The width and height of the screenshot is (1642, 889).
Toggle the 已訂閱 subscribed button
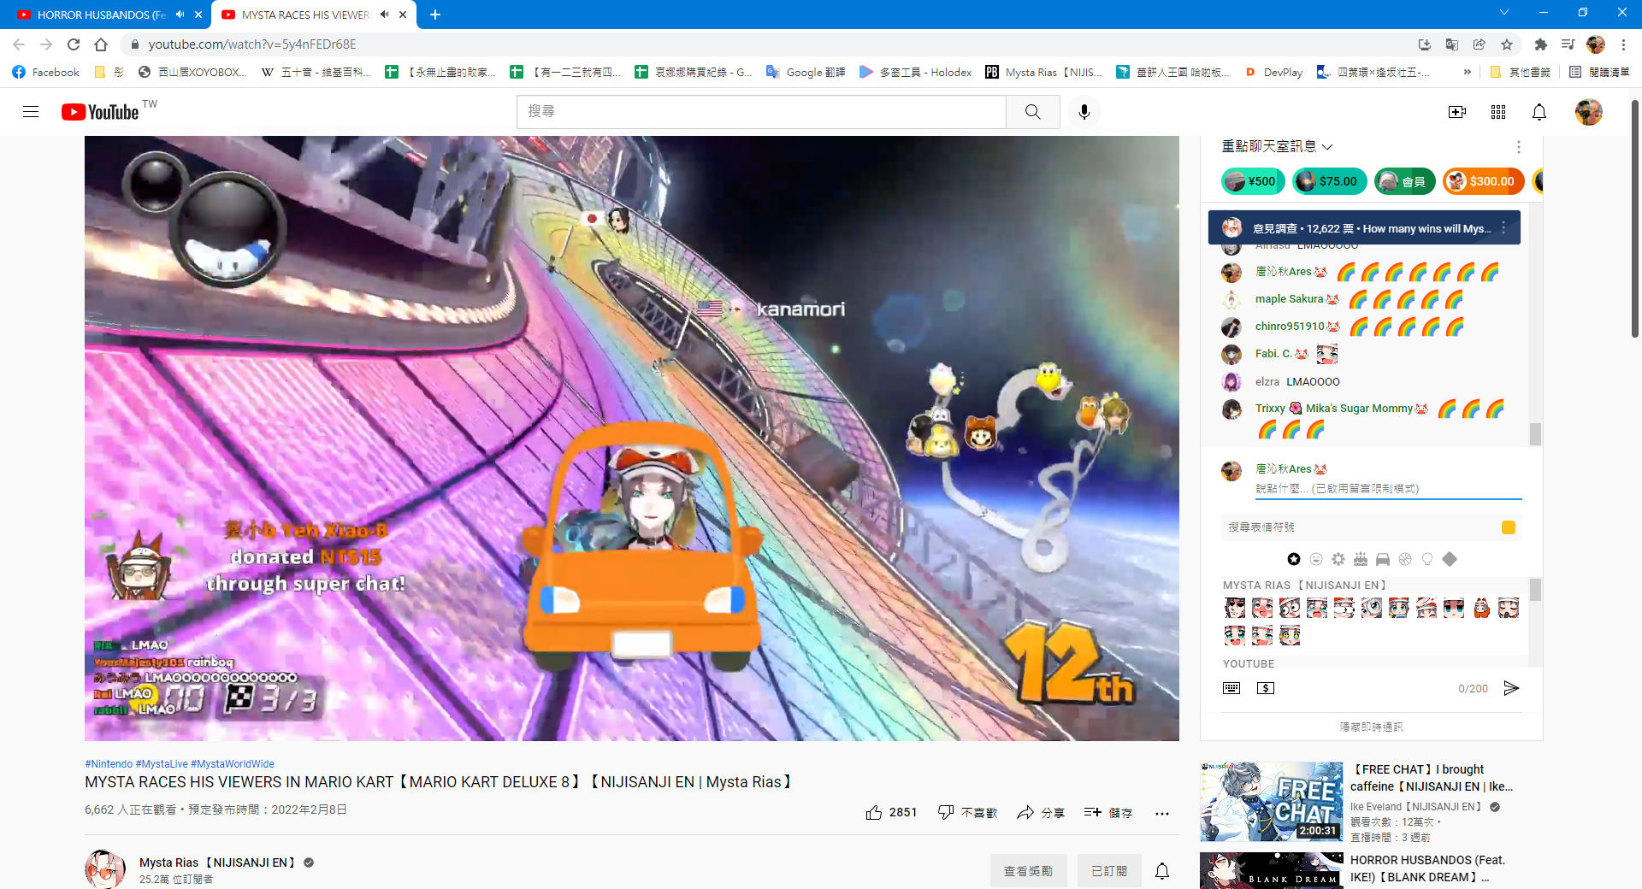pyautogui.click(x=1109, y=871)
